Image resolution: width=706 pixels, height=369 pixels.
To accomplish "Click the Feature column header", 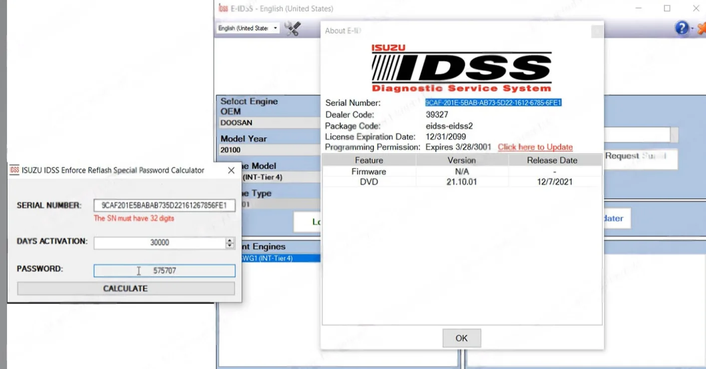I will (369, 160).
